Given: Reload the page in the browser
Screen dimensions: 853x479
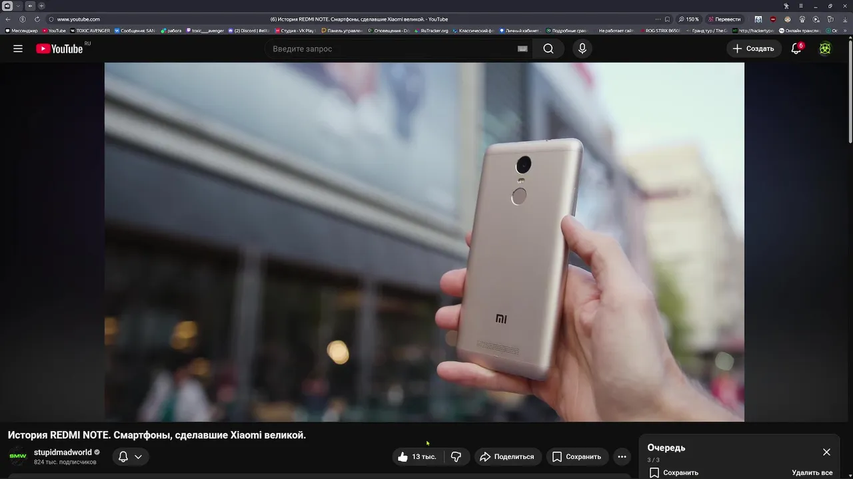Looking at the screenshot, I should 37,19.
